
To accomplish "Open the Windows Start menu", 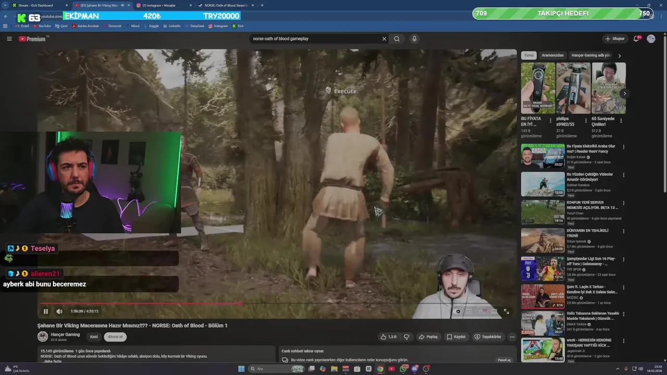I will click(241, 369).
